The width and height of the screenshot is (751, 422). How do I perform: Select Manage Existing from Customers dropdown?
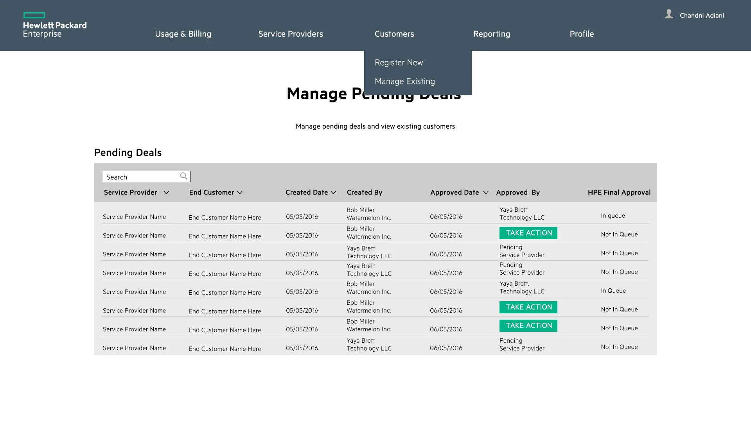(x=404, y=81)
